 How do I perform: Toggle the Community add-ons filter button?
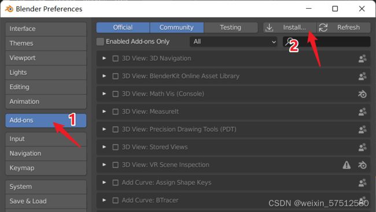coord(177,28)
